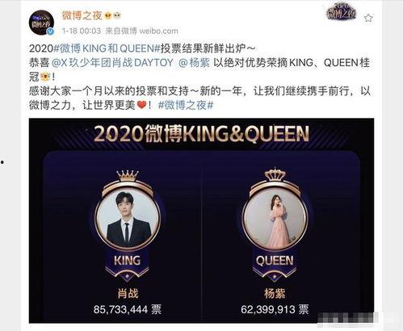
Task: Click the crown above QUEEN portrait
Action: tap(275, 174)
